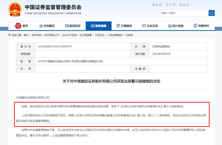Click the 分类 label cell
Screen dimensions: 222x145
140,46
